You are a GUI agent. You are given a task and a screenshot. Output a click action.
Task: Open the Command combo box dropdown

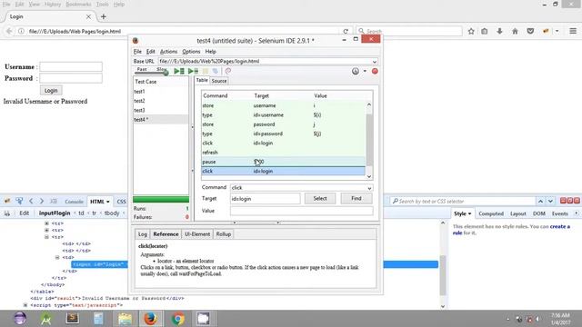[369, 188]
